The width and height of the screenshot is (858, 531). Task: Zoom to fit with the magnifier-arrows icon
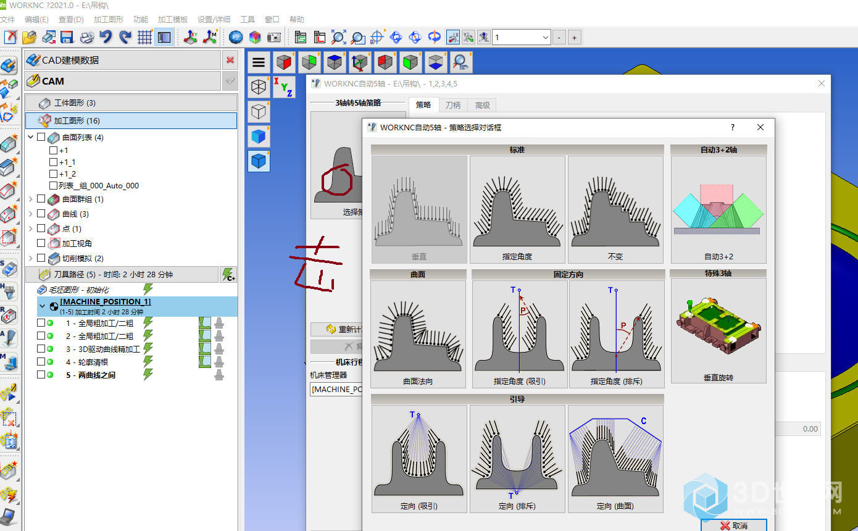coord(338,37)
